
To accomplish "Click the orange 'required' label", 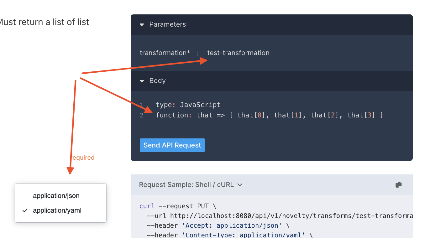I will pos(83,158).
